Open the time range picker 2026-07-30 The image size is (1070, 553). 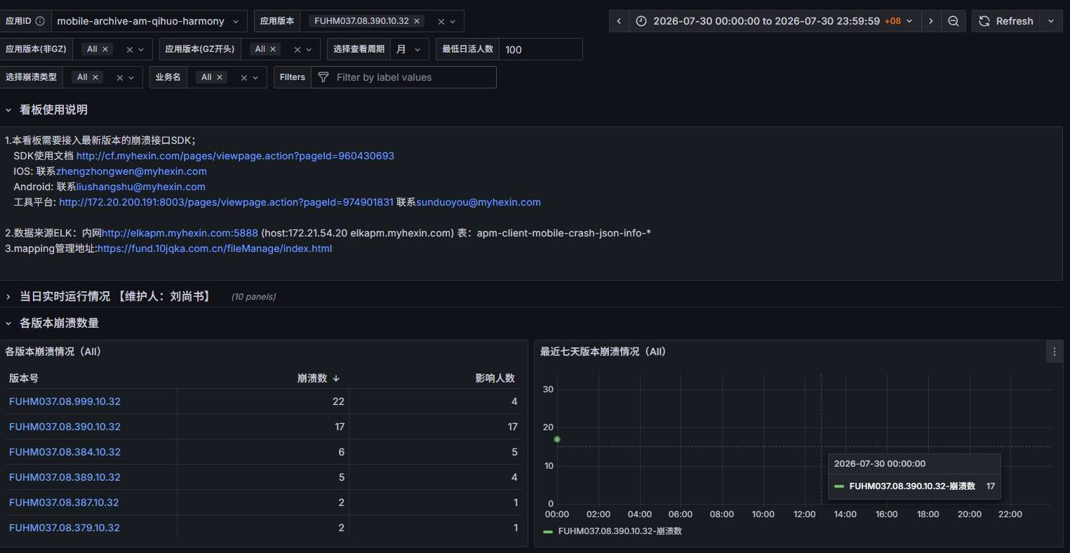[x=775, y=21]
